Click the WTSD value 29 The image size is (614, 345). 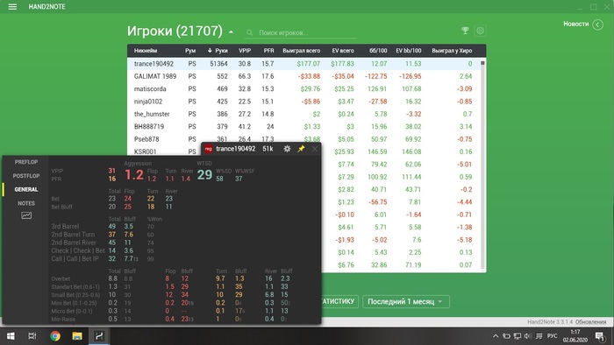(x=204, y=174)
